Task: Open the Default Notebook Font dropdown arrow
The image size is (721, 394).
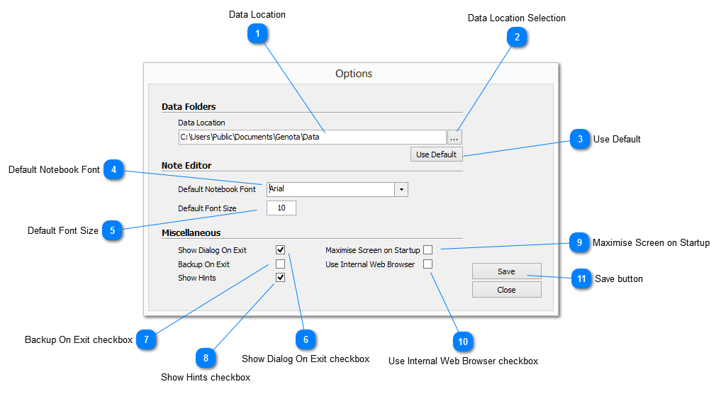Action: pos(401,189)
